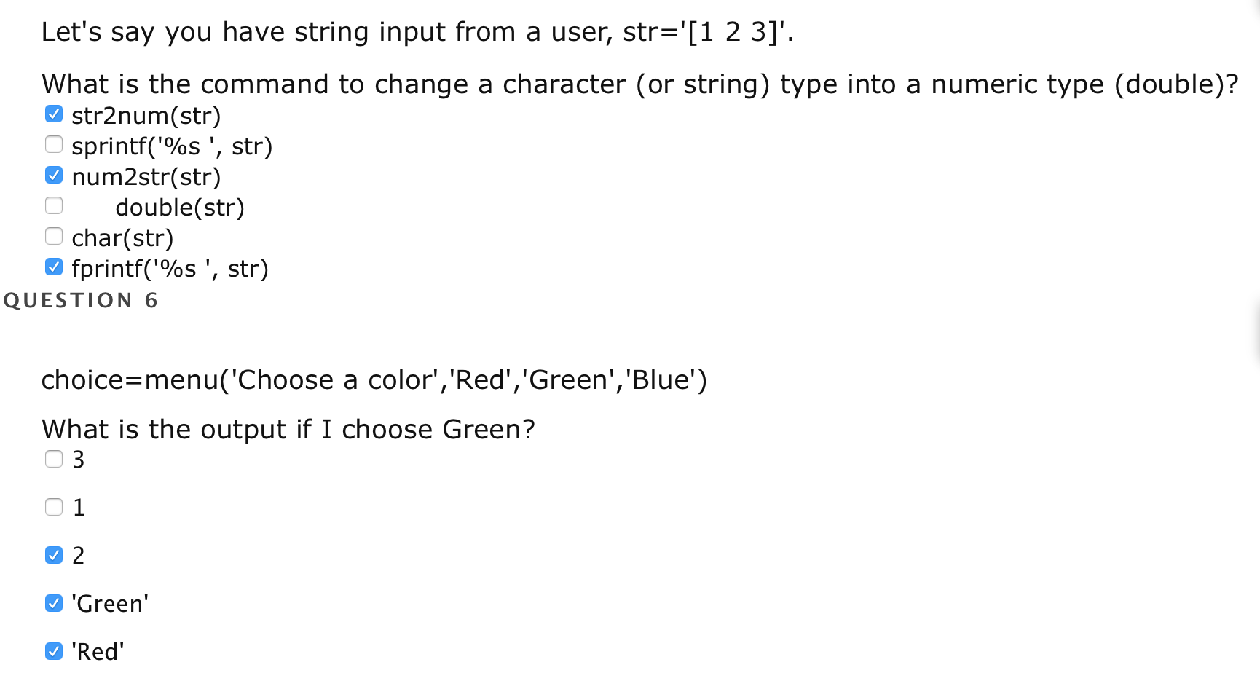Click the QUESTION 6 heading

(81, 300)
